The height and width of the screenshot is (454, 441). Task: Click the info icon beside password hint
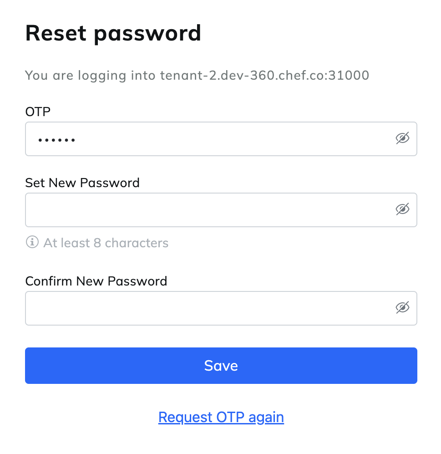[32, 243]
